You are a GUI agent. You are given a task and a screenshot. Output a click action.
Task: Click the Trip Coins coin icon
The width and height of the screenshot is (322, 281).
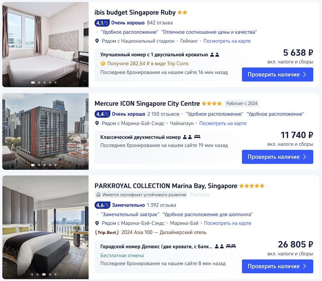pos(103,64)
